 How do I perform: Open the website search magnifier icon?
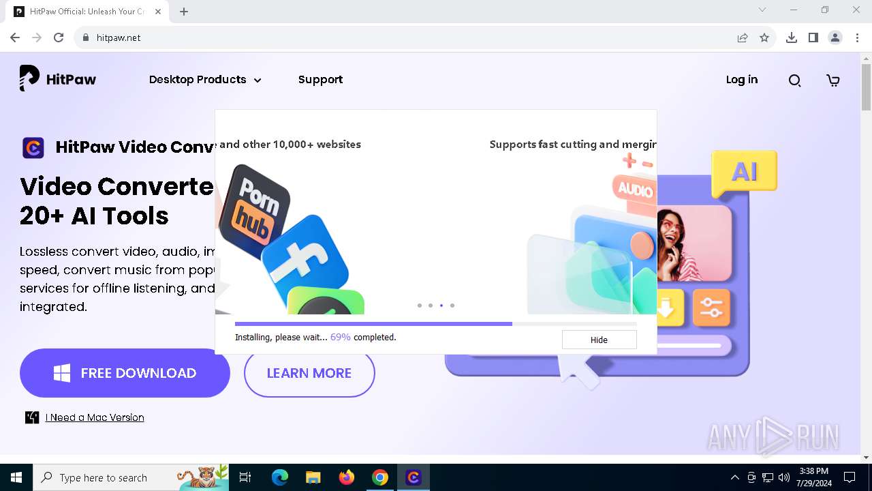(x=794, y=80)
